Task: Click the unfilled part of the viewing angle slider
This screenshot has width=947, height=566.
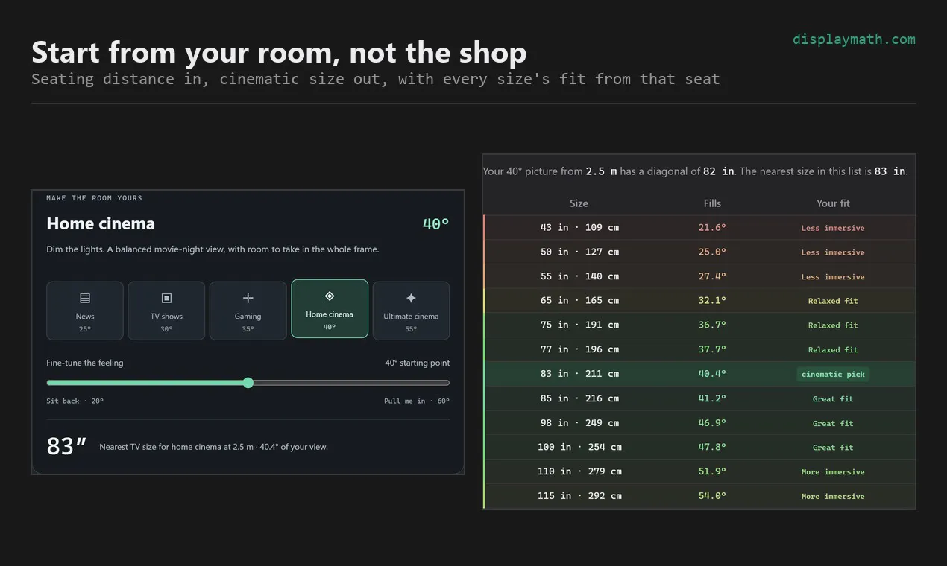Action: [x=351, y=383]
